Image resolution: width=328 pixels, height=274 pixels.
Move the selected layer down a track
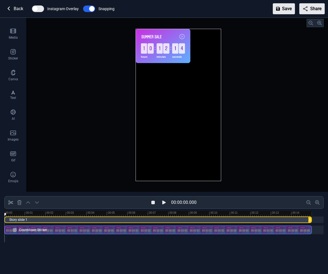click(37, 202)
